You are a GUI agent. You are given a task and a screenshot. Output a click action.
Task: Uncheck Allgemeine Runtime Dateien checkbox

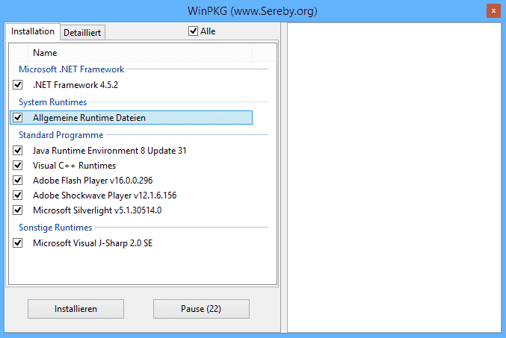coord(18,118)
